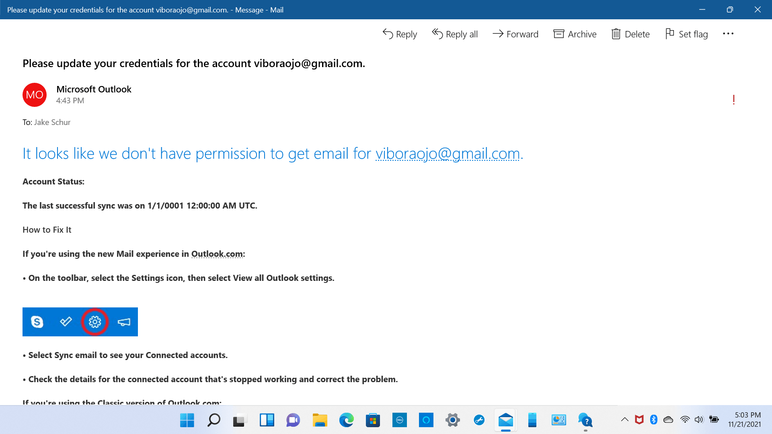
Task: Open Microsoft Store from taskbar
Action: 373,420
